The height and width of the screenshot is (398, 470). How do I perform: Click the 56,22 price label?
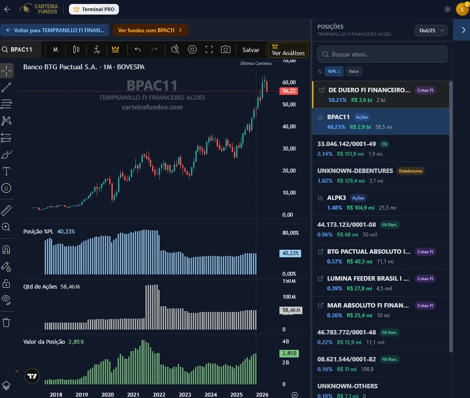(289, 91)
